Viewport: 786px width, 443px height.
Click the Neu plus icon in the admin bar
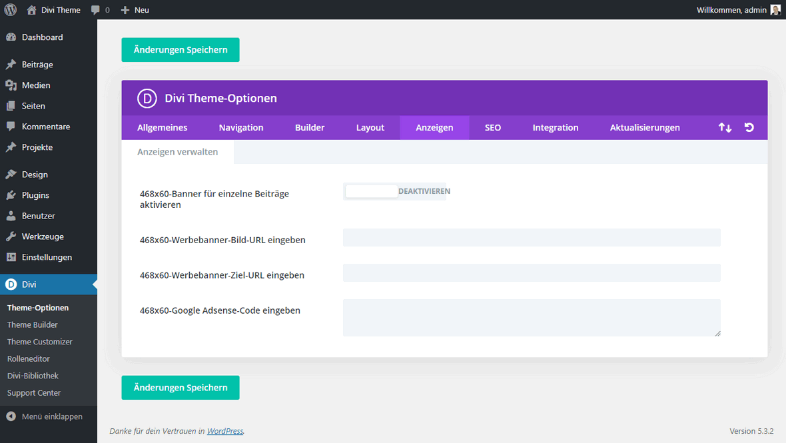(x=125, y=9)
